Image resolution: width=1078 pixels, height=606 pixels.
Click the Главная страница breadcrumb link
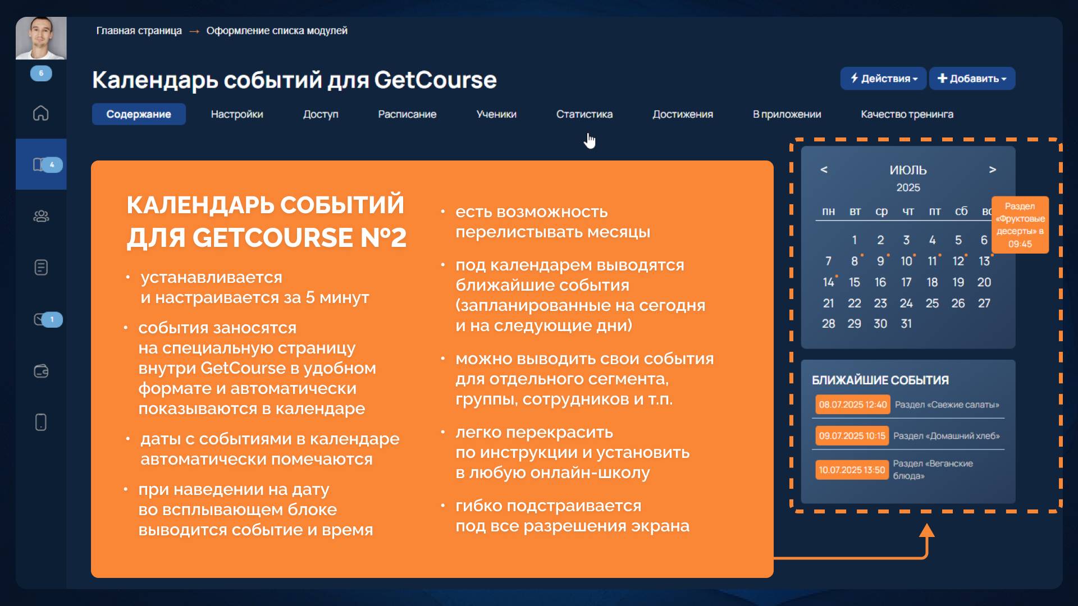click(x=139, y=30)
